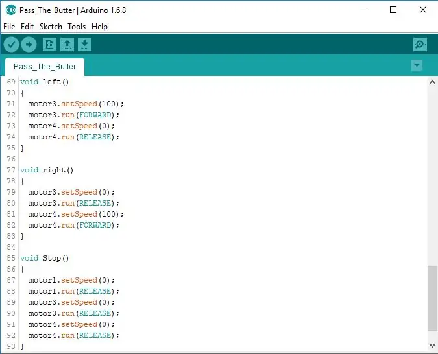The image size is (438, 354).
Task: Click the scrollbar down arrow
Action: [432, 346]
